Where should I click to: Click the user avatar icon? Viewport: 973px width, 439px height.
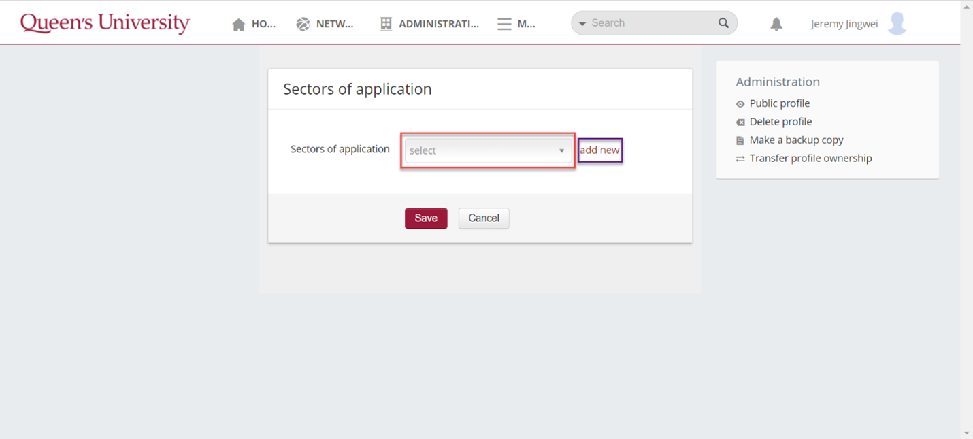897,24
